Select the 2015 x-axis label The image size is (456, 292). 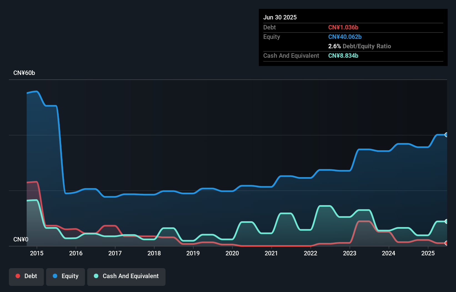coord(37,253)
